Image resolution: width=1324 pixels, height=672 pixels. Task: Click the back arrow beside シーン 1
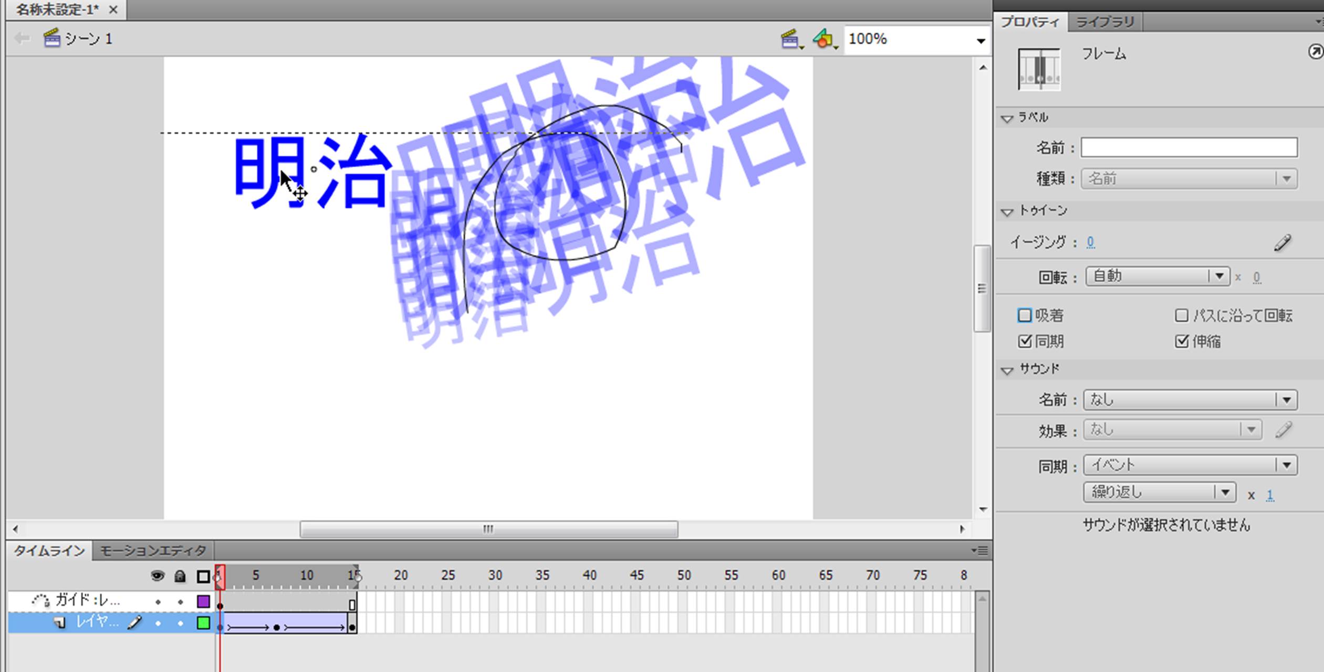click(22, 38)
